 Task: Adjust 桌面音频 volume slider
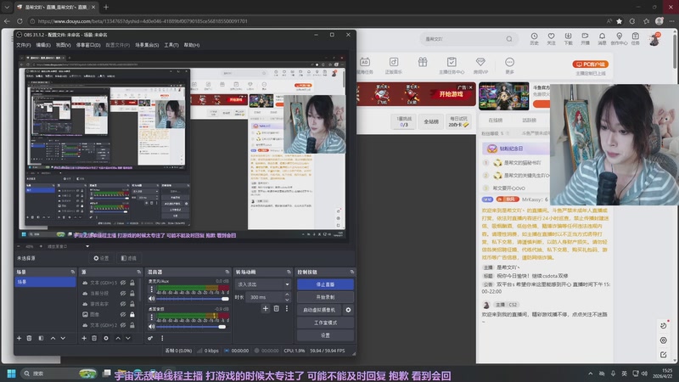193,327
